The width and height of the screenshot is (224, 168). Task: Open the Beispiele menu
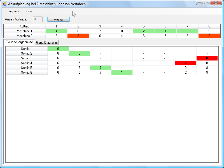13,11
